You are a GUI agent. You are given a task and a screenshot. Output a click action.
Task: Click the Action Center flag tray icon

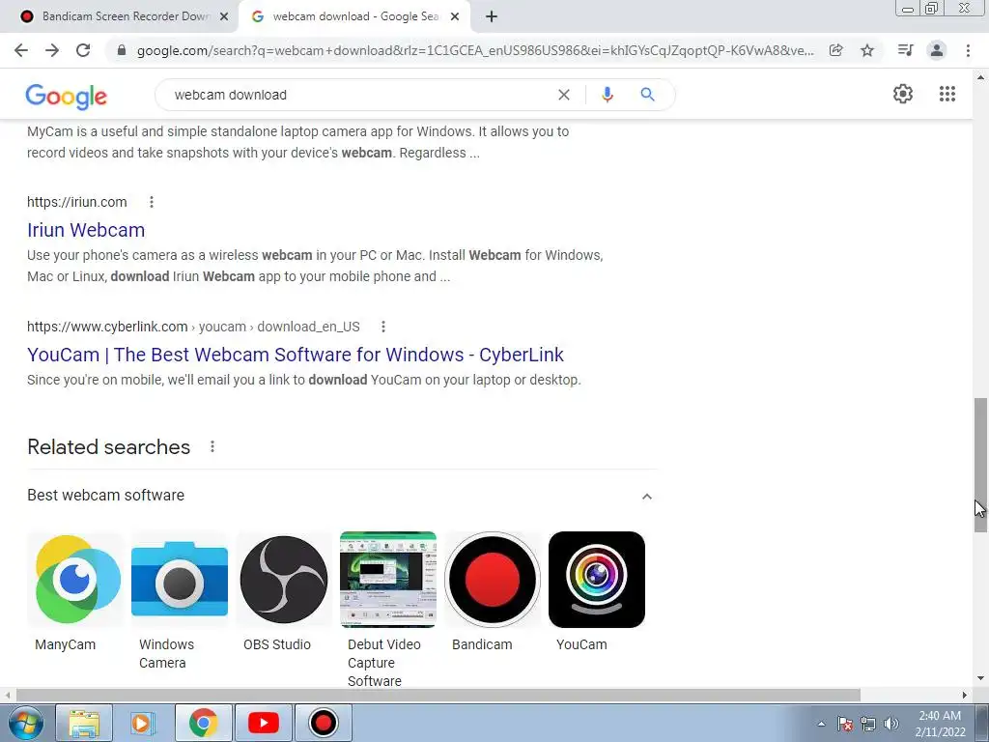click(x=845, y=724)
